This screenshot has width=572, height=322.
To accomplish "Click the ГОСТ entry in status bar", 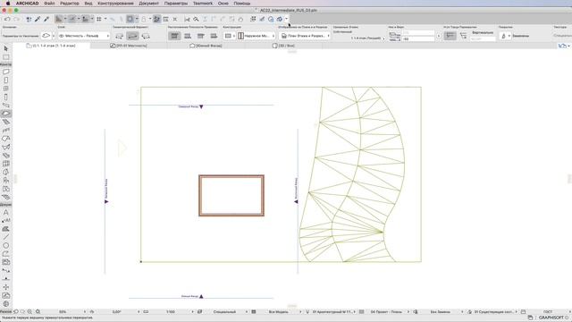I will pyautogui.click(x=548, y=312).
